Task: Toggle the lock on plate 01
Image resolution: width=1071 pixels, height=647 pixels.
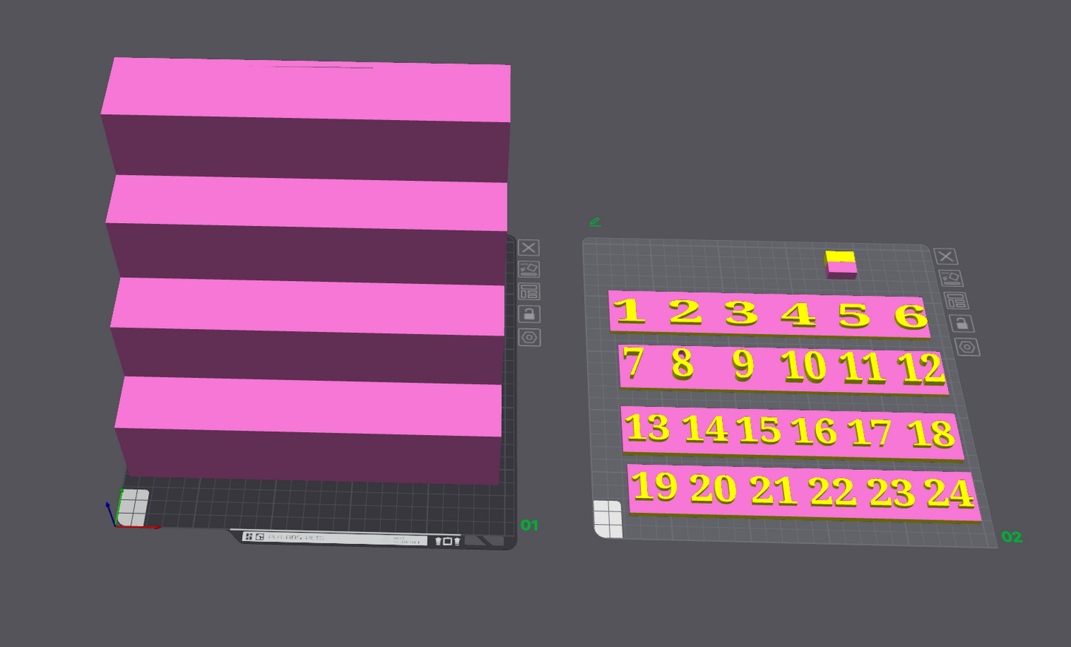Action: point(529,314)
